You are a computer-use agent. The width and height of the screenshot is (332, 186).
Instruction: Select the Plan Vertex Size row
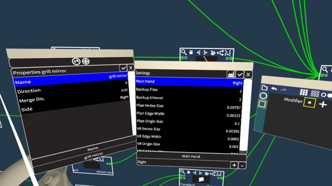point(189,106)
